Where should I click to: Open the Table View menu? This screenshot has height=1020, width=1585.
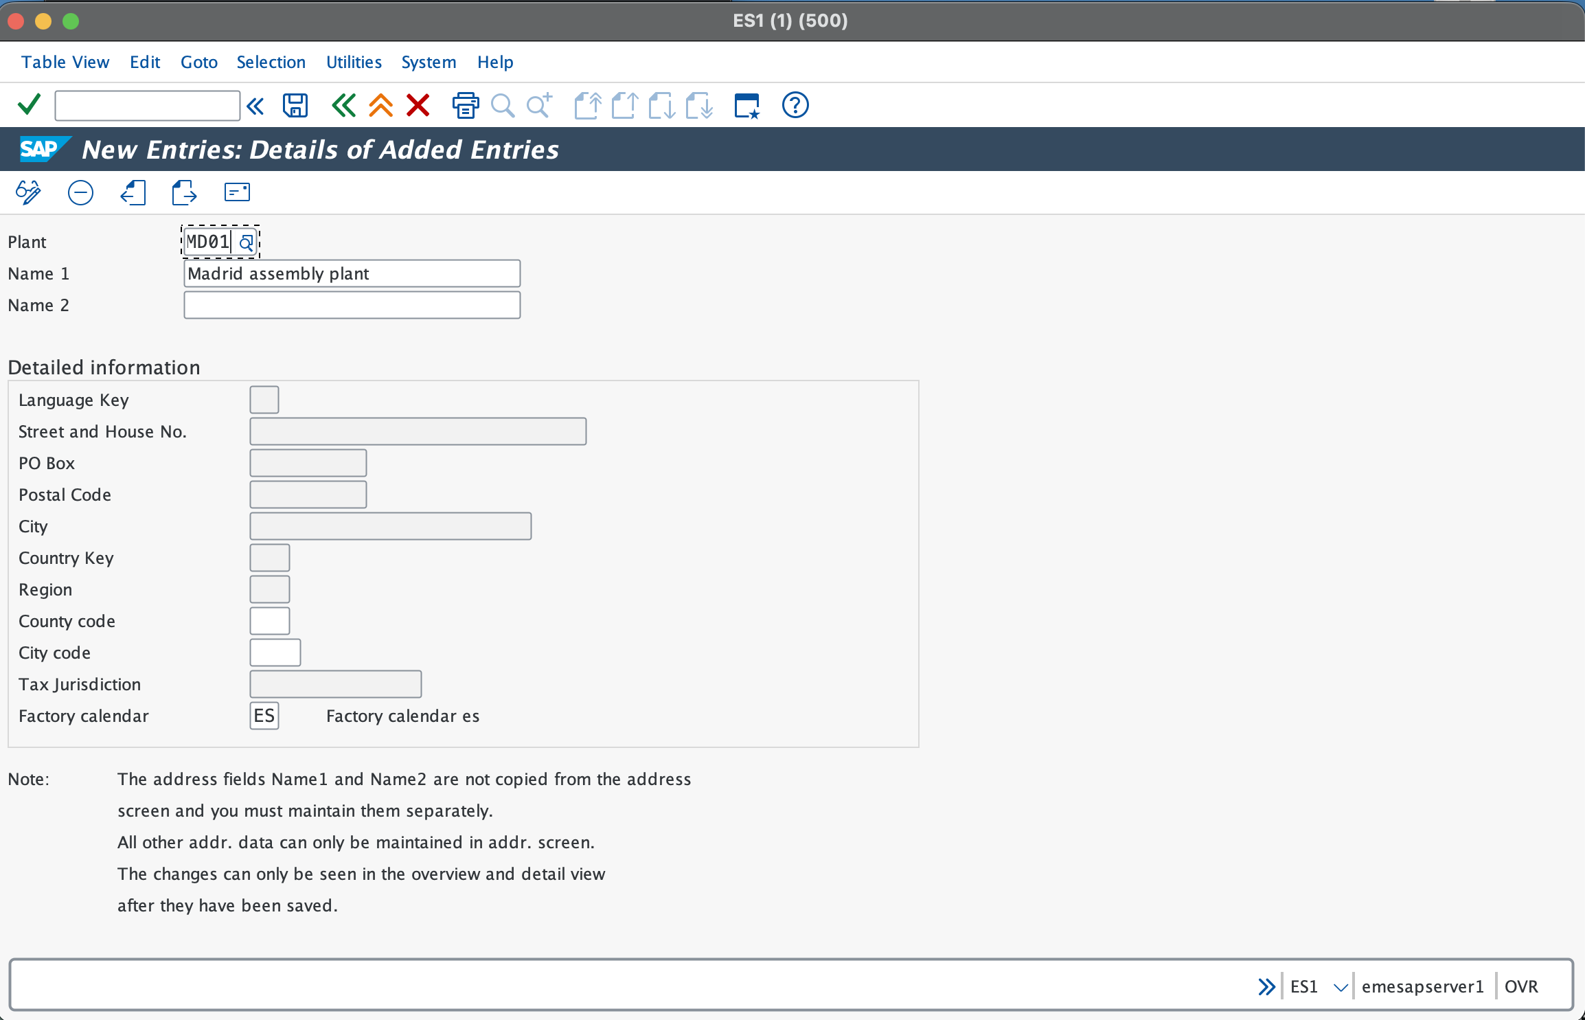[x=65, y=62]
